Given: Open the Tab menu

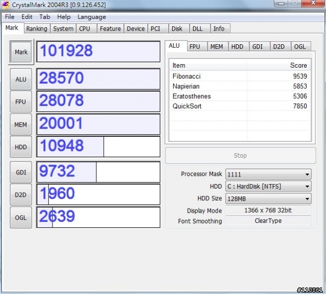Looking at the screenshot, I should pyautogui.click(x=45, y=17).
